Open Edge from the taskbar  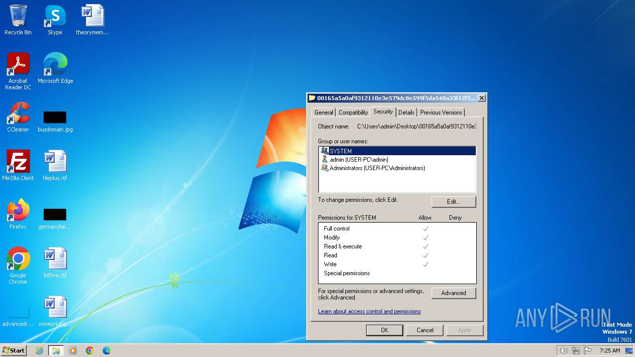[107, 351]
